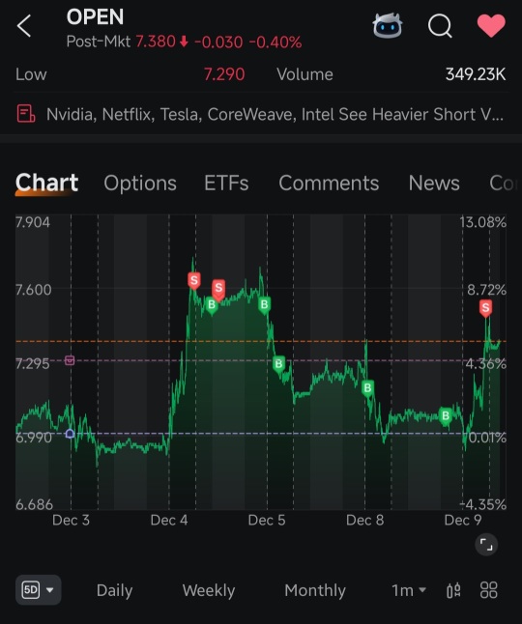
Task: Expand the 1m interval dropdown
Action: 409,590
